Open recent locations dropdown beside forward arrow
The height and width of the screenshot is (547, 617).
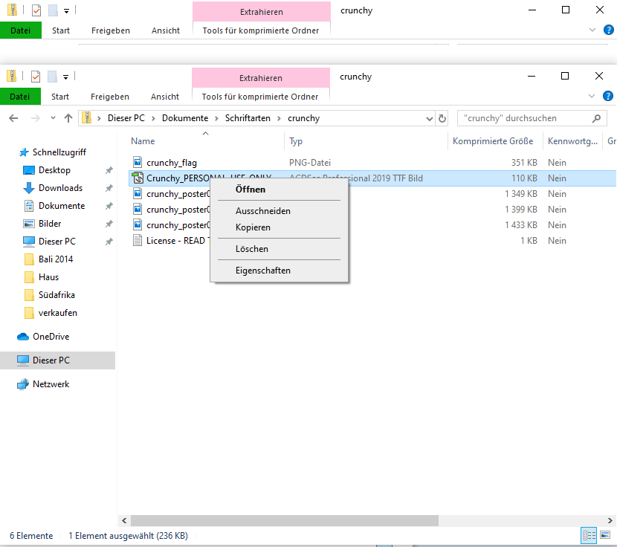[x=53, y=118]
